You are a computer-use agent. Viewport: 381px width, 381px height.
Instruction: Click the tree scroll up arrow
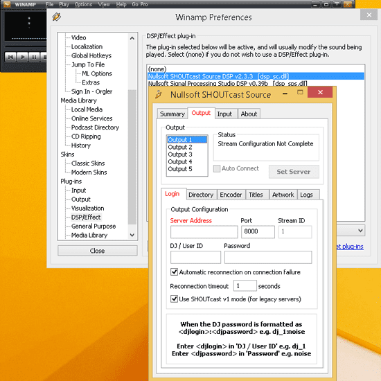[x=132, y=38]
